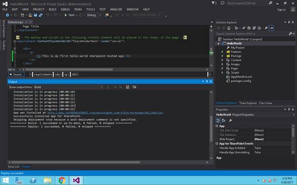Screen dimensions: 297x185
Task: Click the feedback speech bubble icon
Action: [222, 3]
